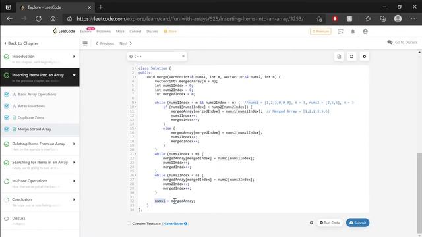Click the Run Code button
Screen dimensions: 422x237
pyautogui.click(x=330, y=223)
